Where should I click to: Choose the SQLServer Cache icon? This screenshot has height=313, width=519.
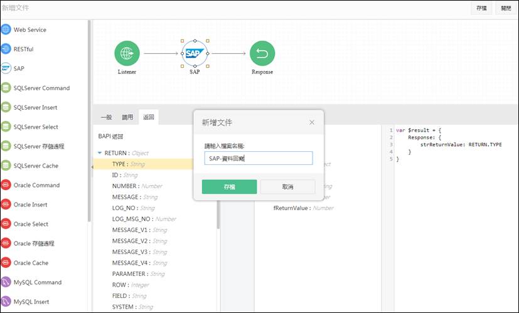[x=6, y=166]
